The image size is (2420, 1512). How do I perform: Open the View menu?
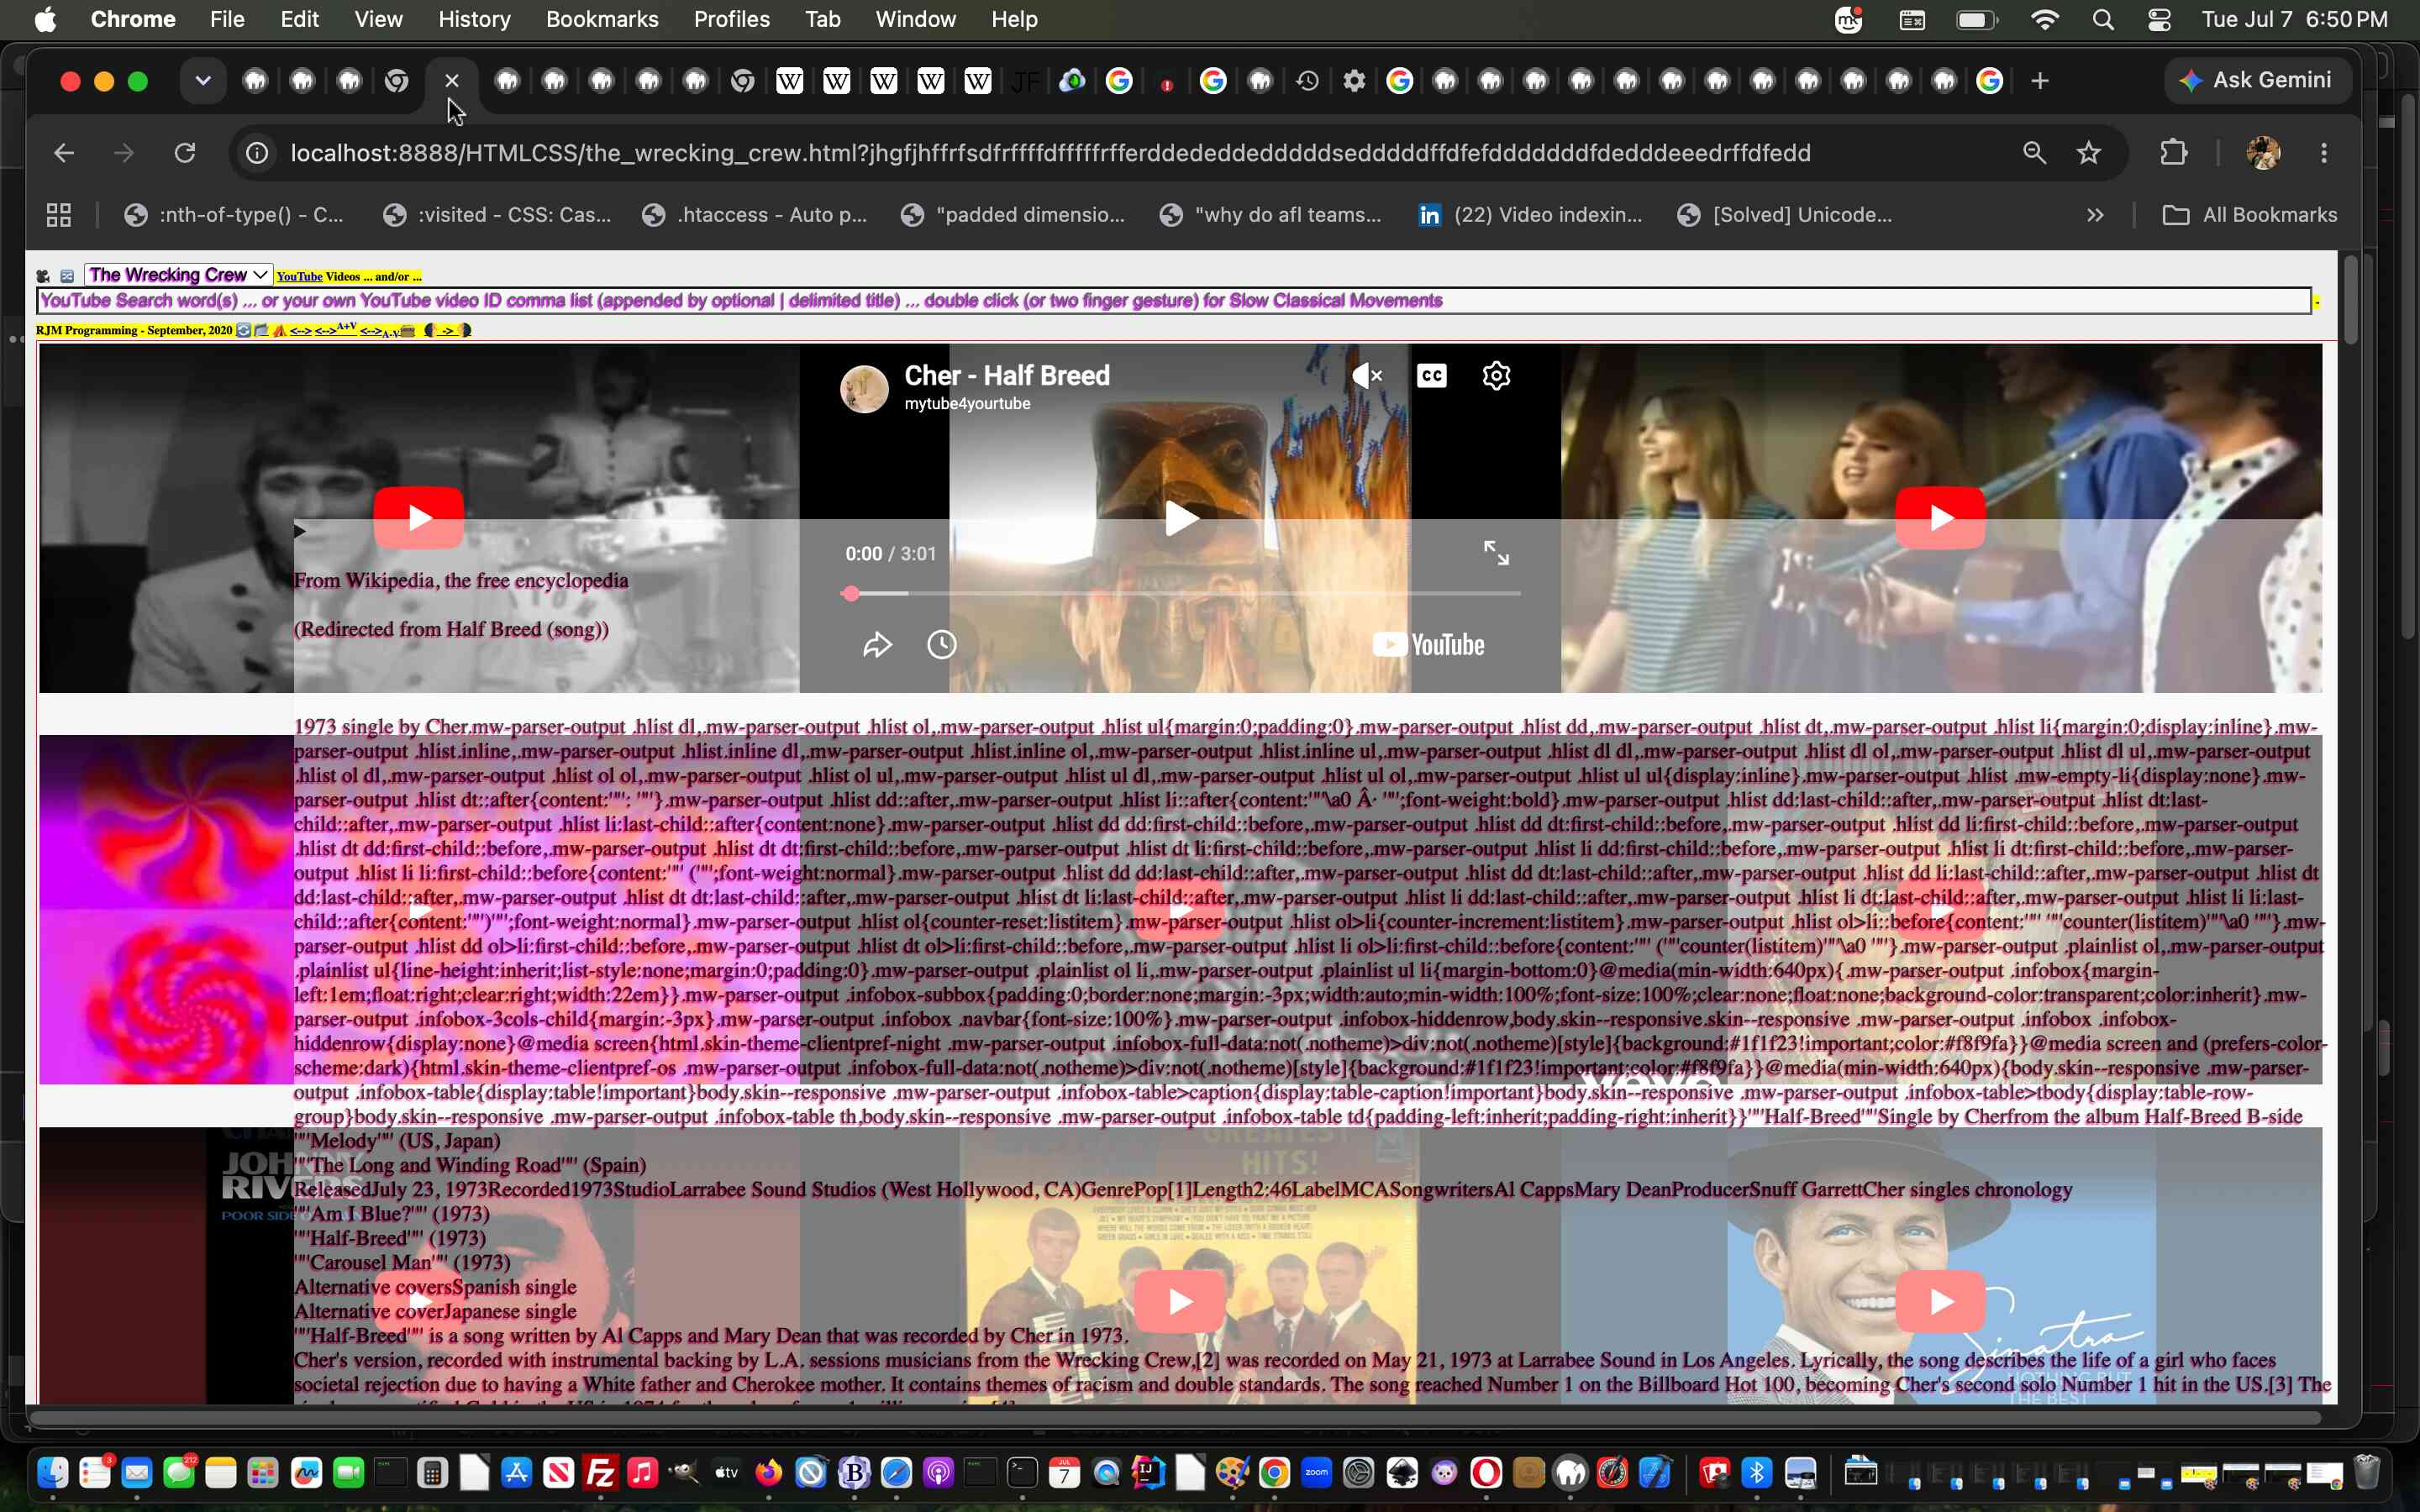378,19
